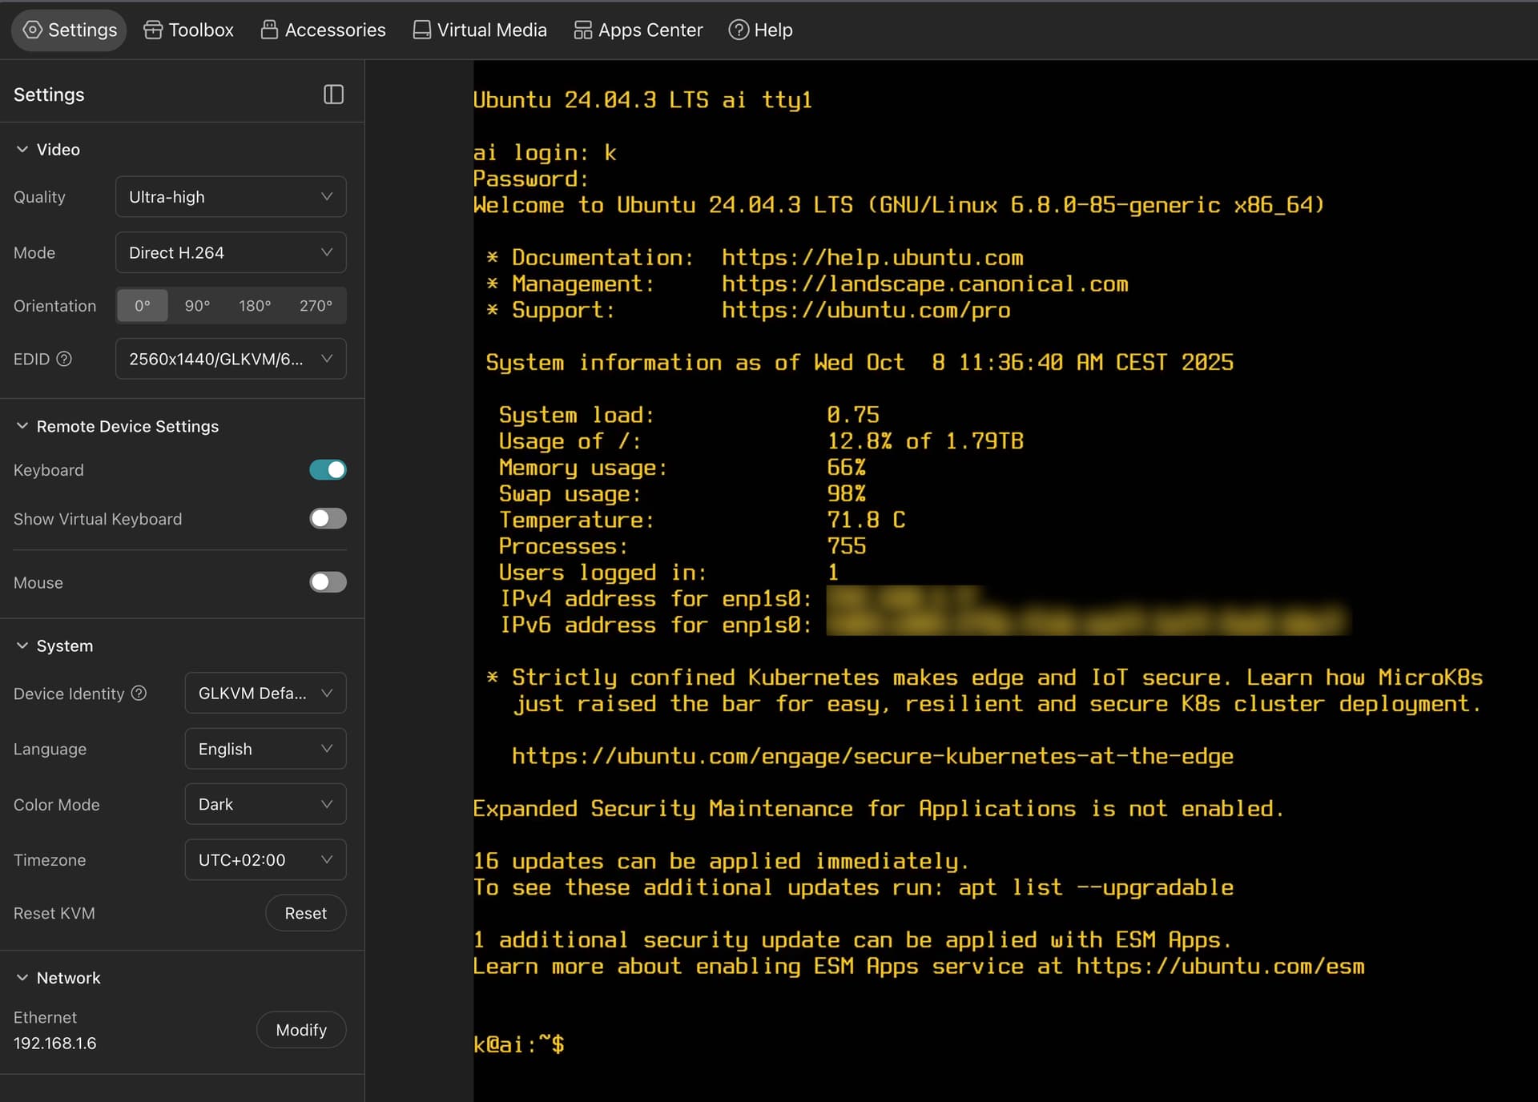This screenshot has height=1102, width=1538.
Task: Open Toolbox from the top bar
Action: tap(189, 30)
